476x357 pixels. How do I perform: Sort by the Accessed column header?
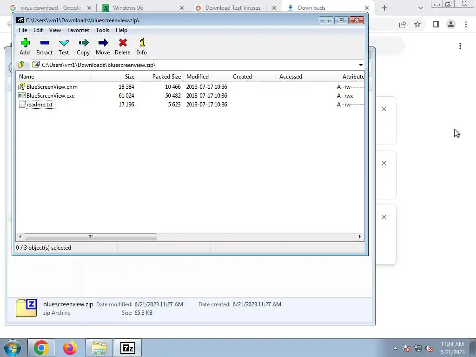(x=299, y=77)
